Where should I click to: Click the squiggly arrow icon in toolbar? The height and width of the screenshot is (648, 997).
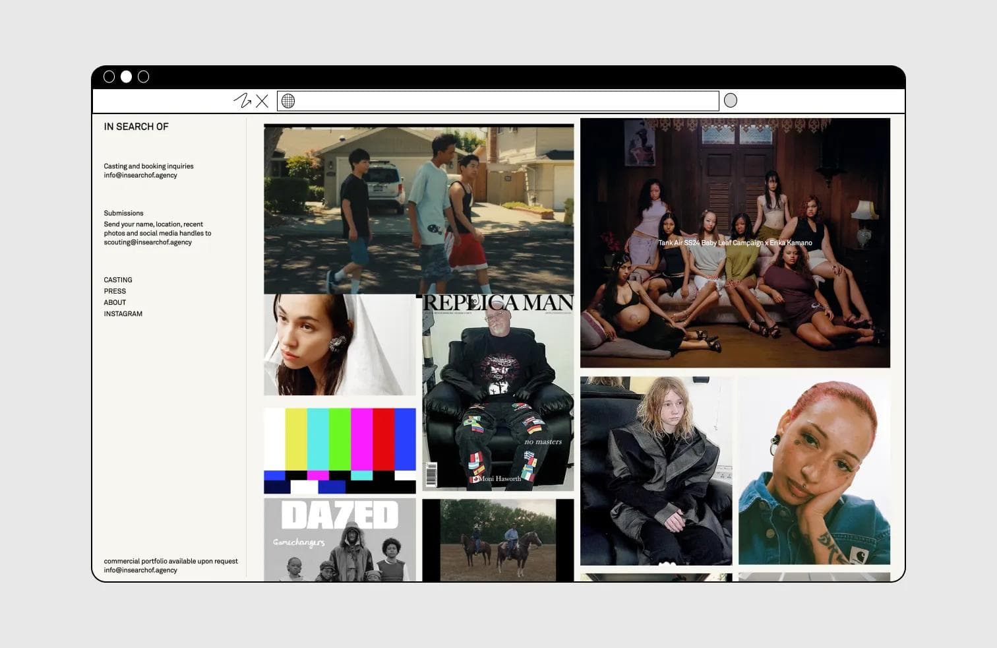coord(243,101)
